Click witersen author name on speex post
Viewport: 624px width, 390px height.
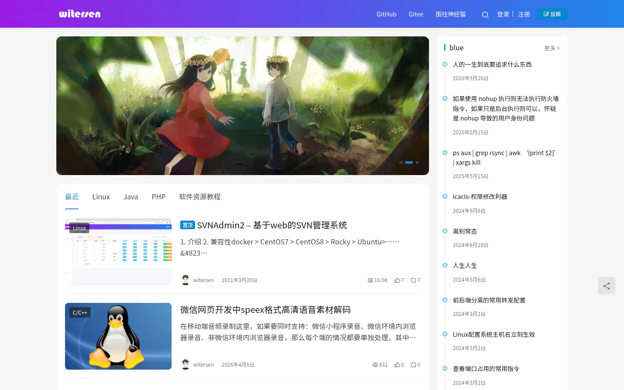(x=204, y=365)
